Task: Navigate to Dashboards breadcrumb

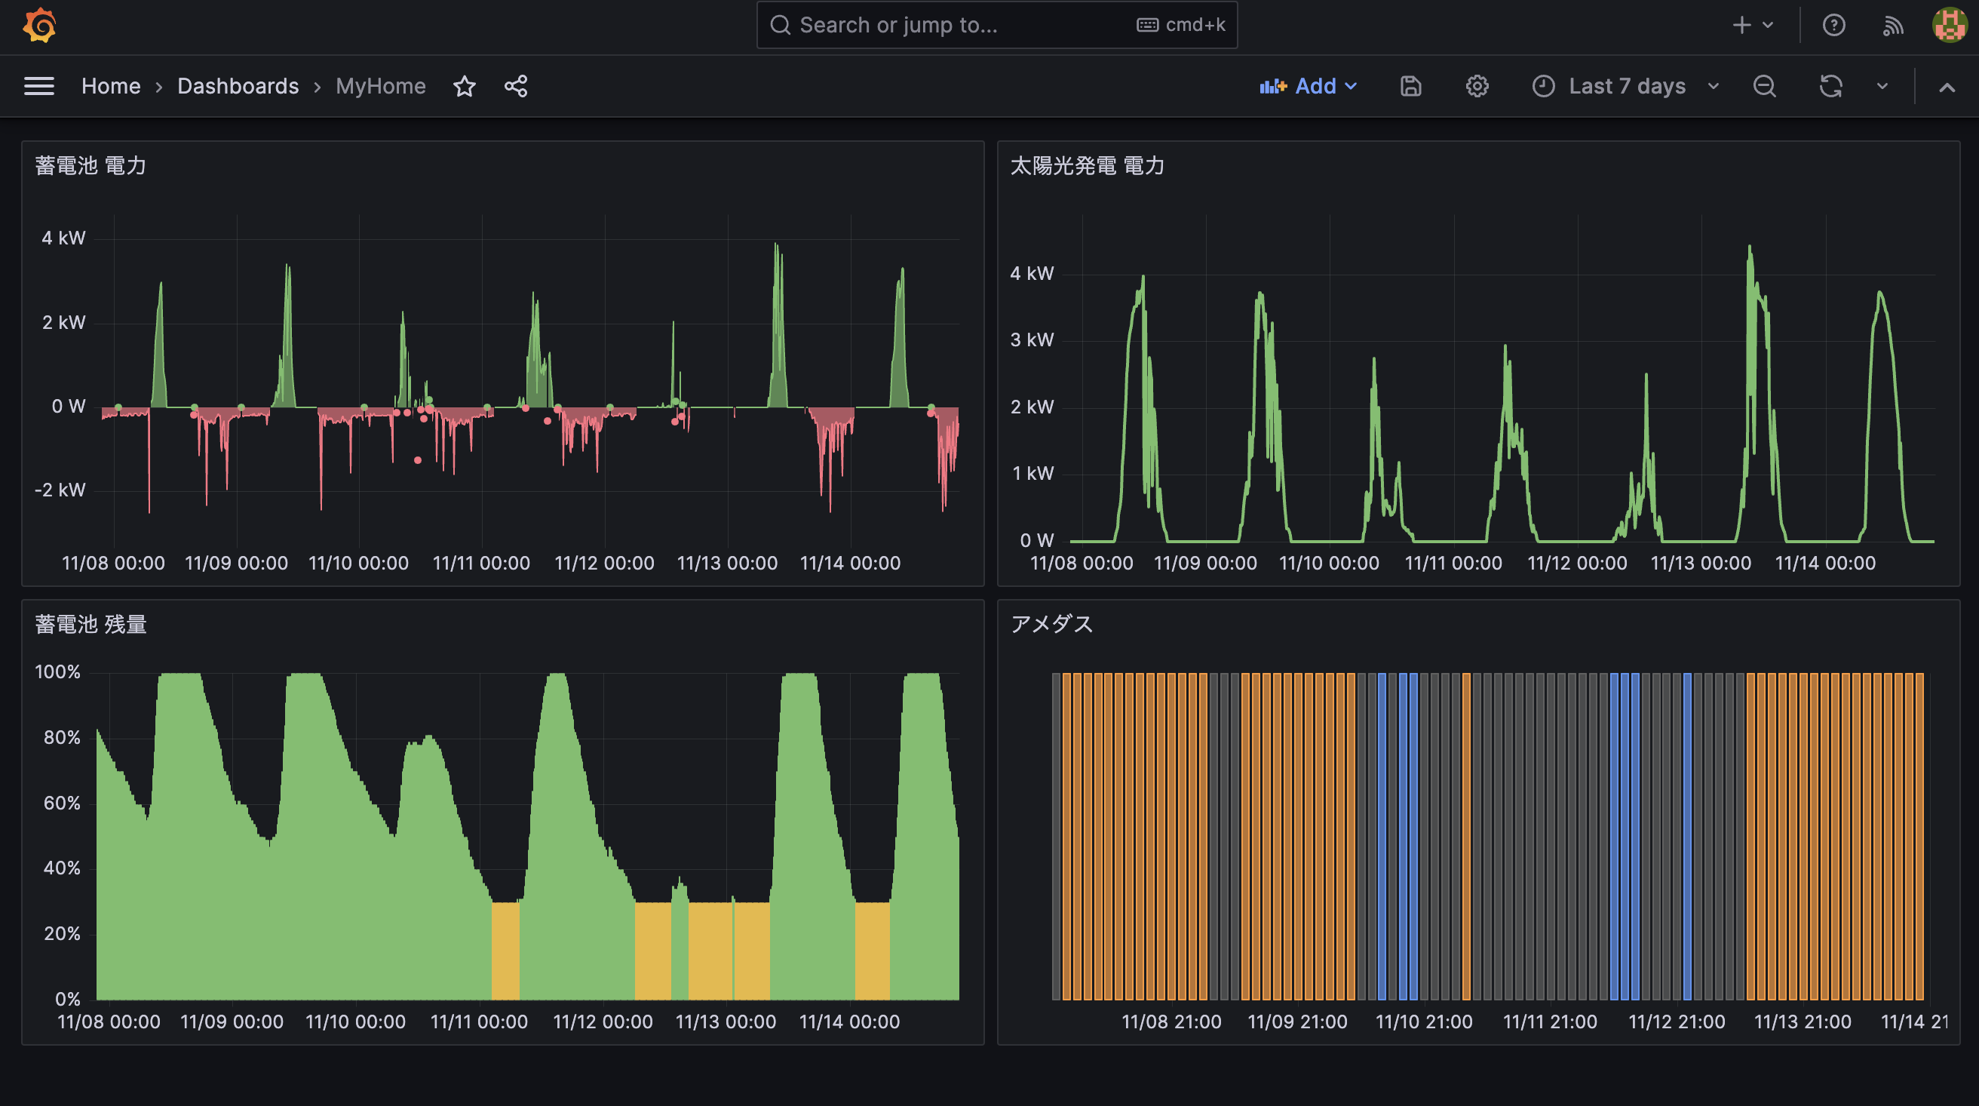Action: (x=238, y=86)
